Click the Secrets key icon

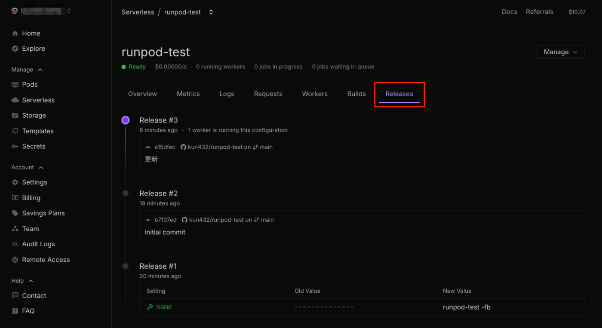[15, 147]
